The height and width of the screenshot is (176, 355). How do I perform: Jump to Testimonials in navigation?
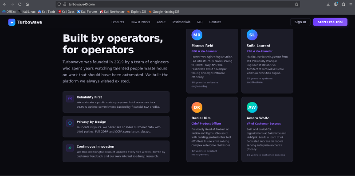coord(181,22)
